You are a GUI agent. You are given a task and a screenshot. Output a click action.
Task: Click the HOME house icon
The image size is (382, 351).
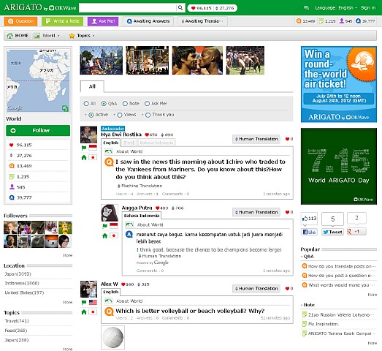pyautogui.click(x=10, y=36)
